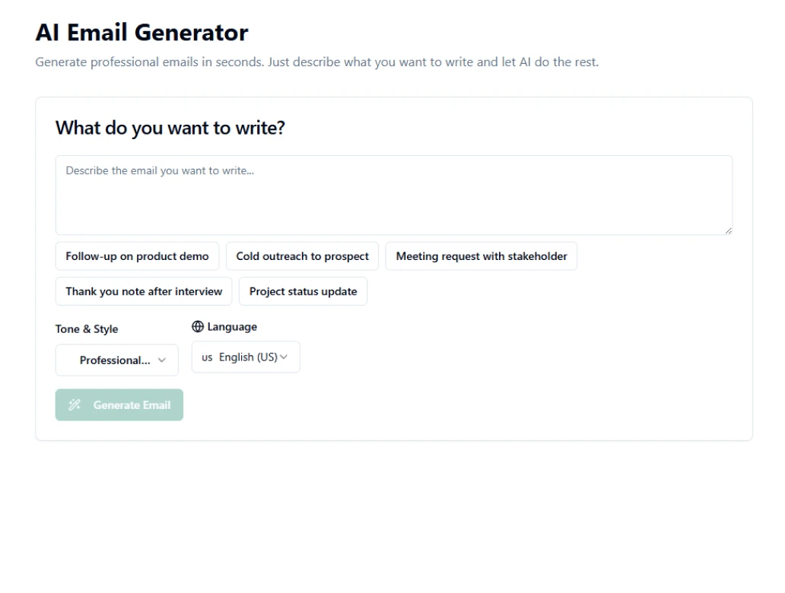Viewport: 785px width, 593px height.
Task: Click the chevron in Tone & Style selector
Action: (161, 360)
